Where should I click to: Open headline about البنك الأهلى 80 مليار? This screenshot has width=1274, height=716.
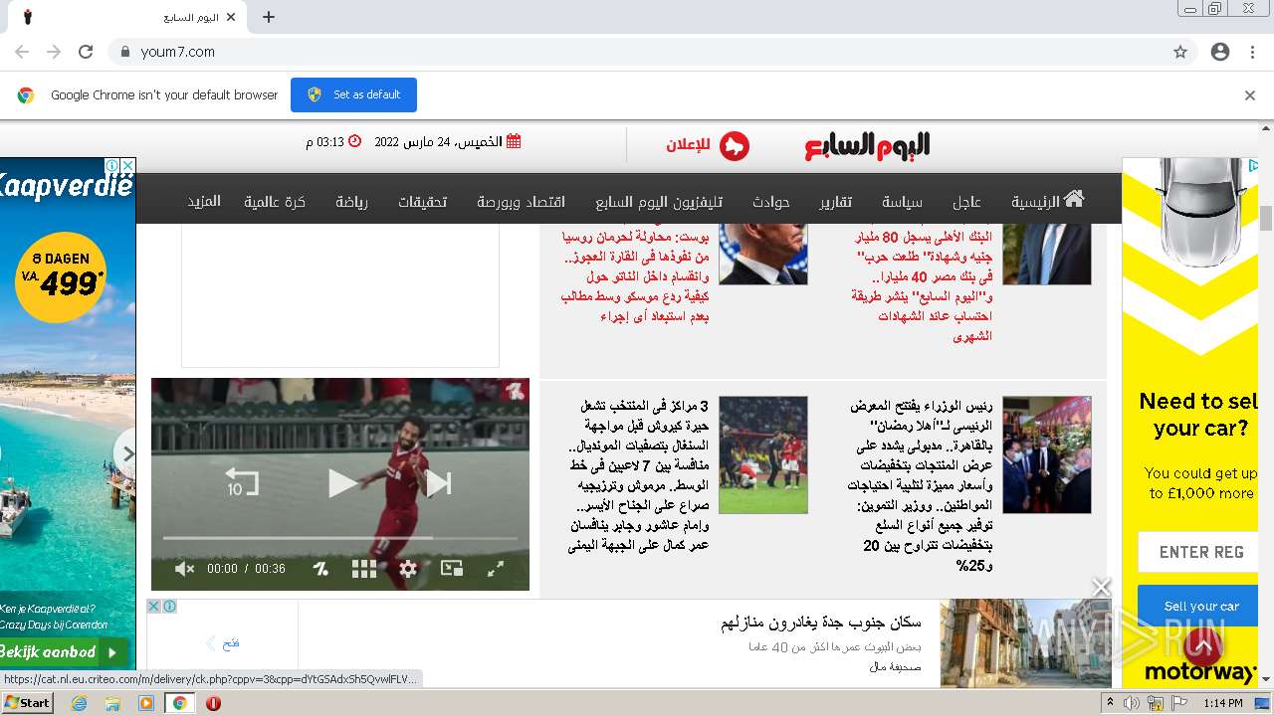(922, 286)
